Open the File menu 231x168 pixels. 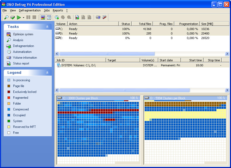5,10
